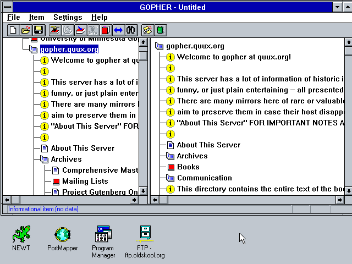Minimize the GOPHER window with down-arrow button
The height and width of the screenshot is (264, 352).
(337, 7)
